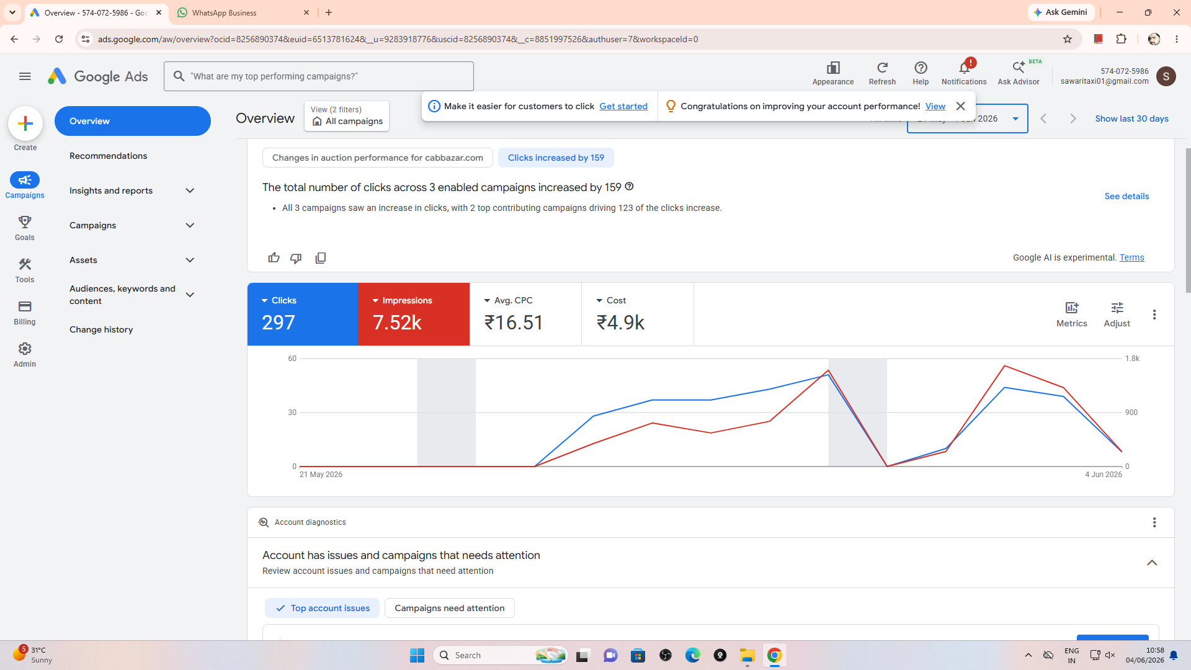Click the View performance link
1191x670 pixels.
point(935,106)
